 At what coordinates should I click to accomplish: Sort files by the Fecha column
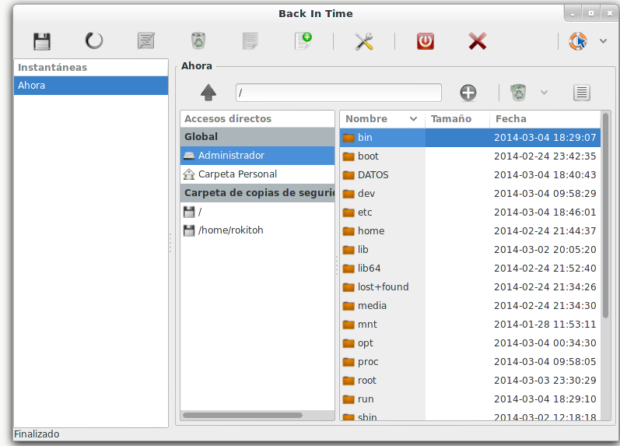545,119
